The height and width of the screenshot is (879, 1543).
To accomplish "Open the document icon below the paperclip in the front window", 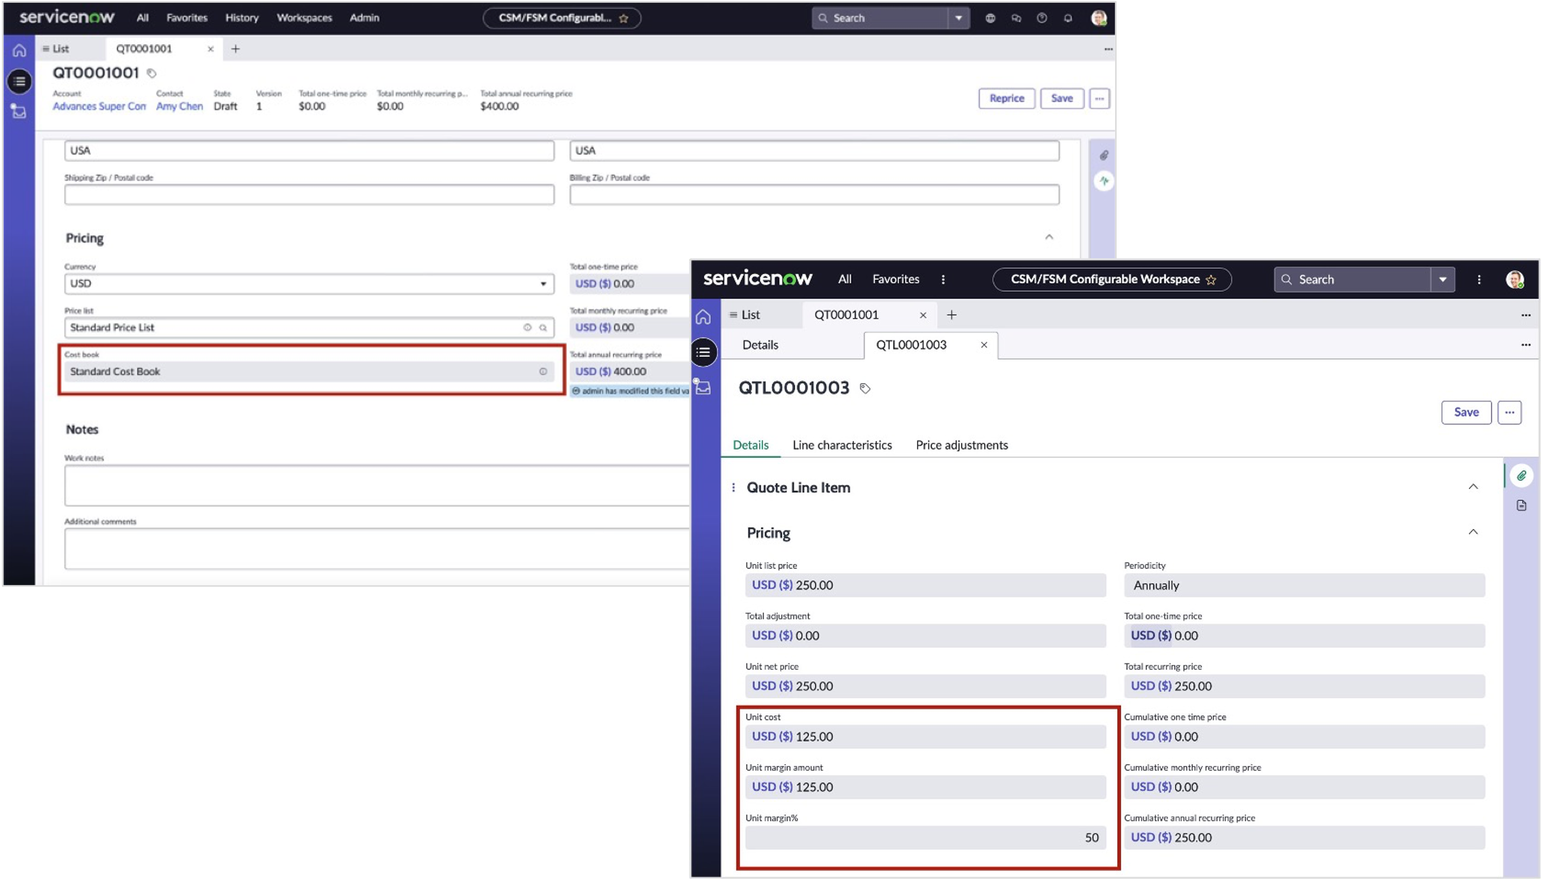I will click(x=1521, y=505).
